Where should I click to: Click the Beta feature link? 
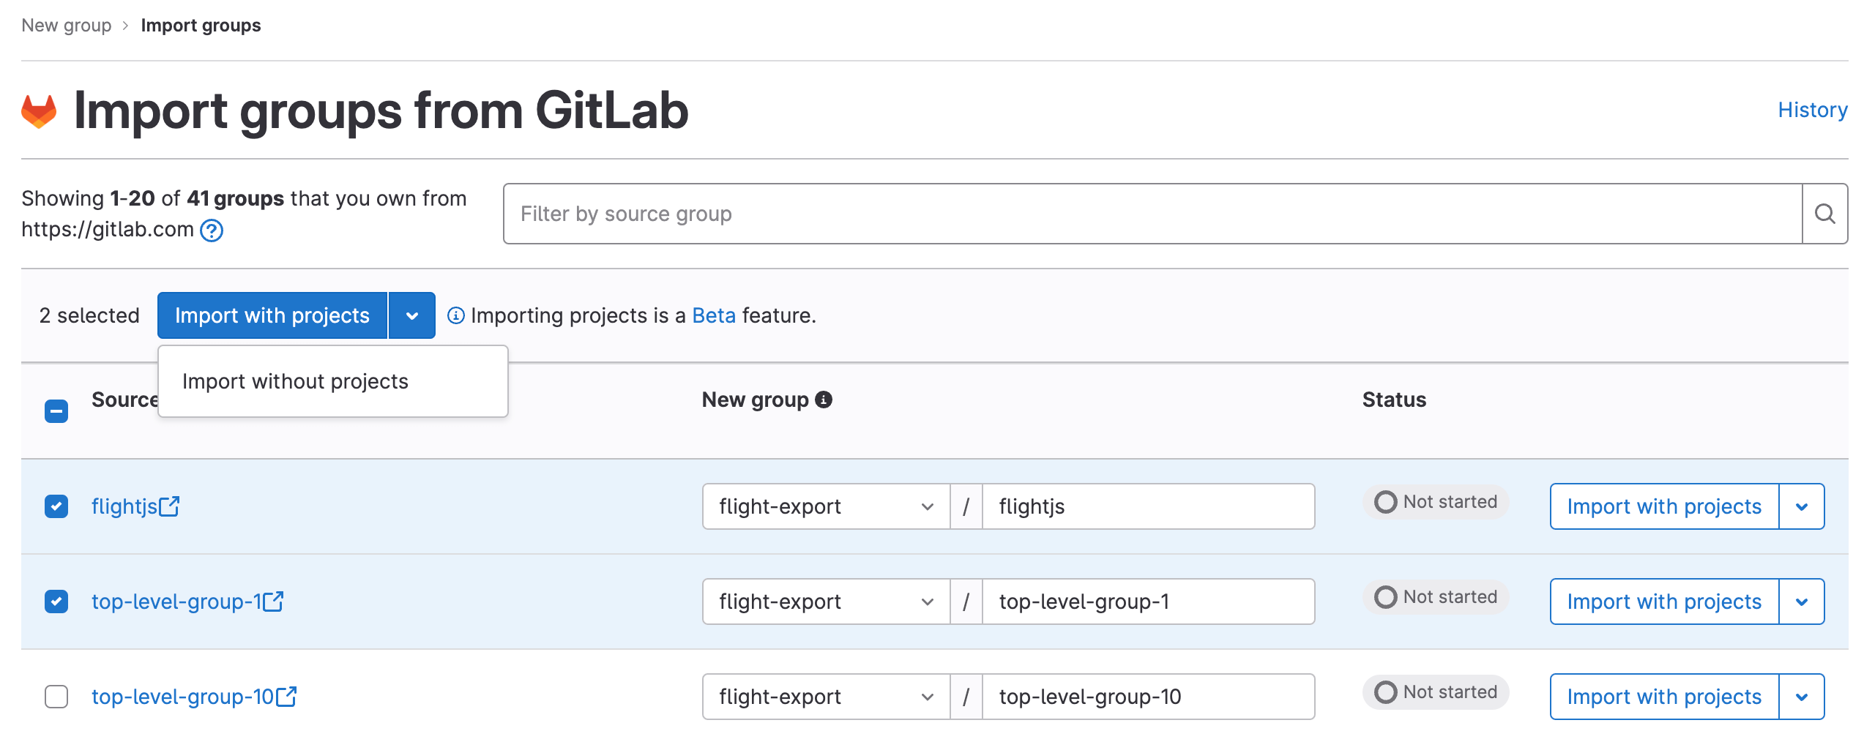coord(713,315)
